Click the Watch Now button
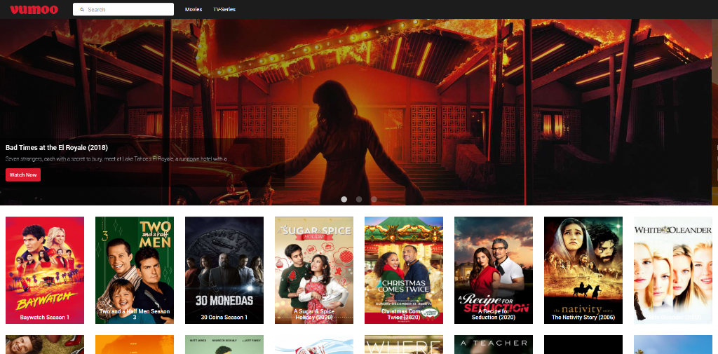Viewport: 718px width, 354px height. 23,175
